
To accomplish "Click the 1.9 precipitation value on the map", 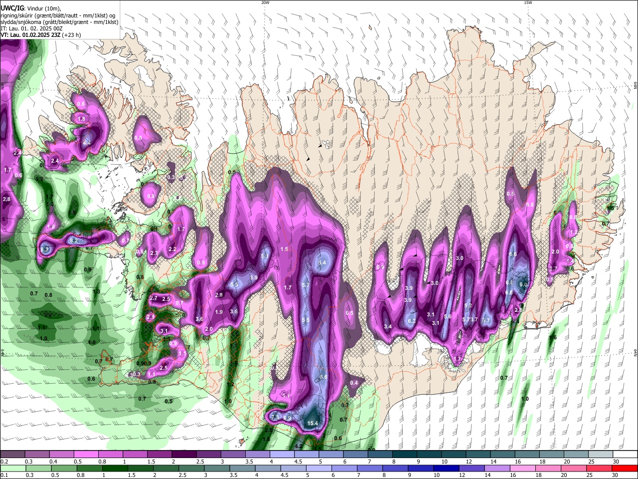I will (219, 312).
